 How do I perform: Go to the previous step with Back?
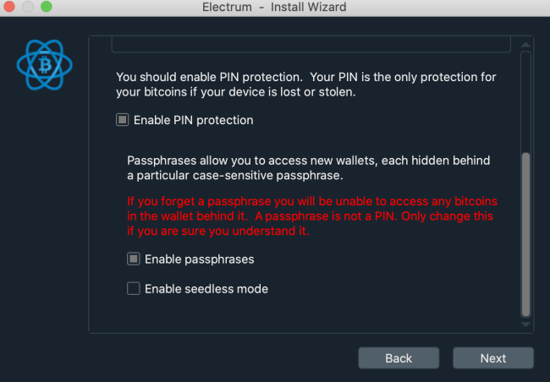[x=399, y=357]
